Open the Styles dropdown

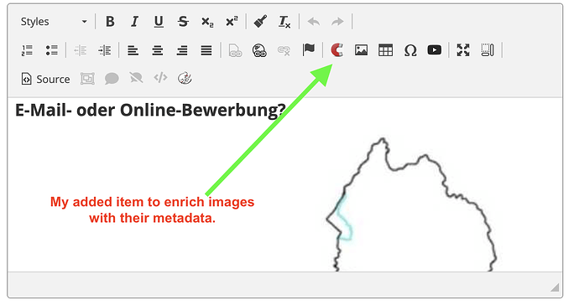click(54, 22)
